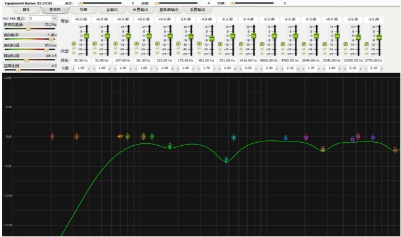Select EQ node 3 on the graph
The width and height of the screenshot is (401, 237).
point(143,136)
